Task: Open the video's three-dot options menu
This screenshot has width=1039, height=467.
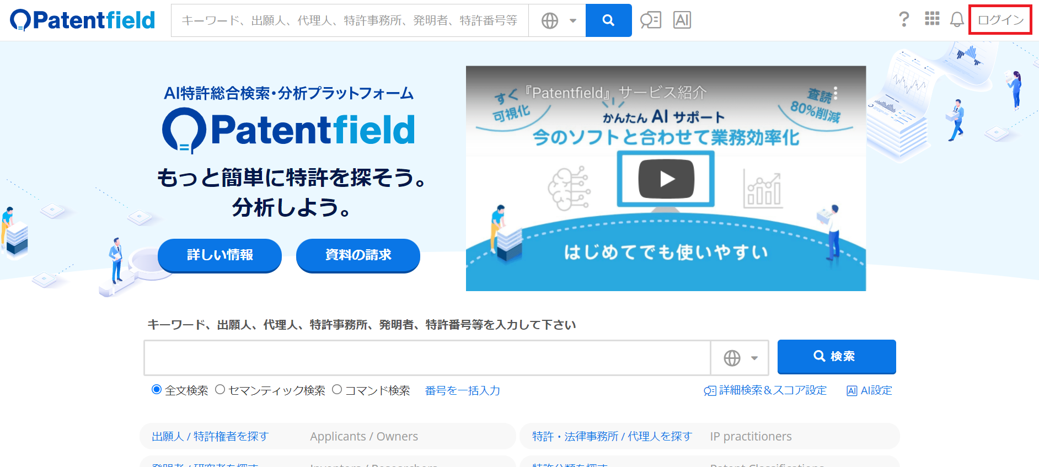Action: pyautogui.click(x=836, y=93)
